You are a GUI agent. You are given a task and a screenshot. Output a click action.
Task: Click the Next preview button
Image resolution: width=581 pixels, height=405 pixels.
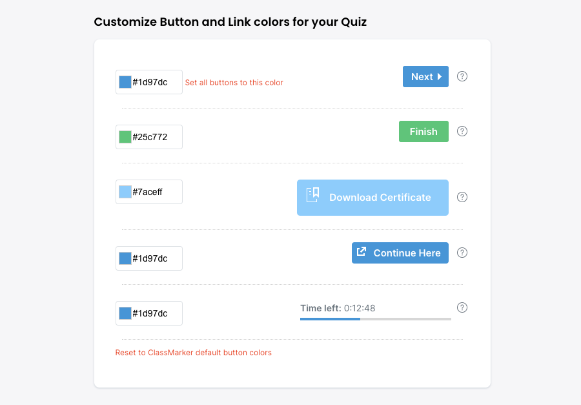coord(425,77)
